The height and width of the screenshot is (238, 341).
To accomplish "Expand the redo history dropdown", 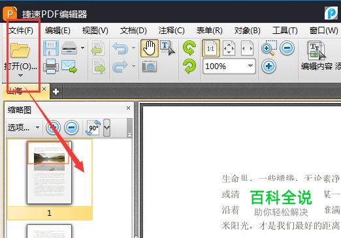I will (x=133, y=66).
